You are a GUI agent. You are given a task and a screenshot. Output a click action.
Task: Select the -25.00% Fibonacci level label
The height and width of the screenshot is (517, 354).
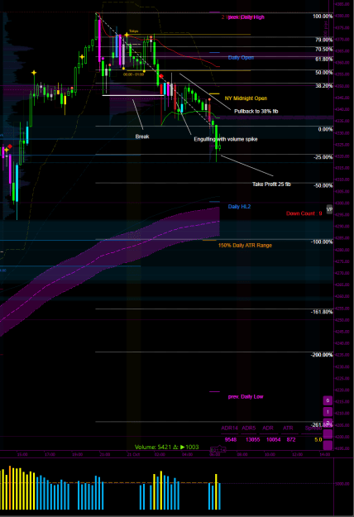coord(323,157)
